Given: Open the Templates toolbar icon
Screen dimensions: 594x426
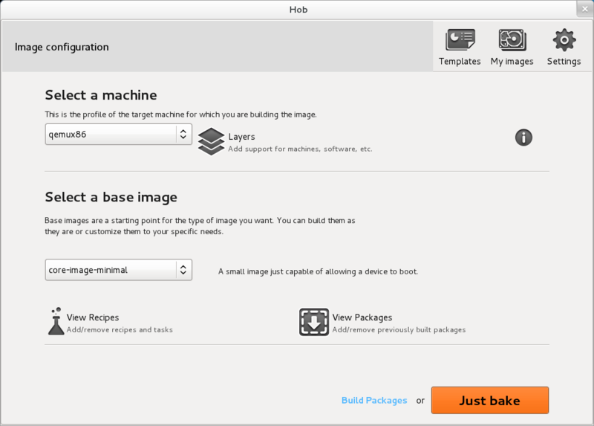Looking at the screenshot, I should (x=460, y=39).
